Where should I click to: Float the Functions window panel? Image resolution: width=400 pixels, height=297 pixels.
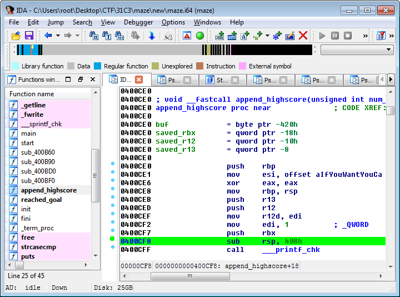pyautogui.click(x=81, y=80)
